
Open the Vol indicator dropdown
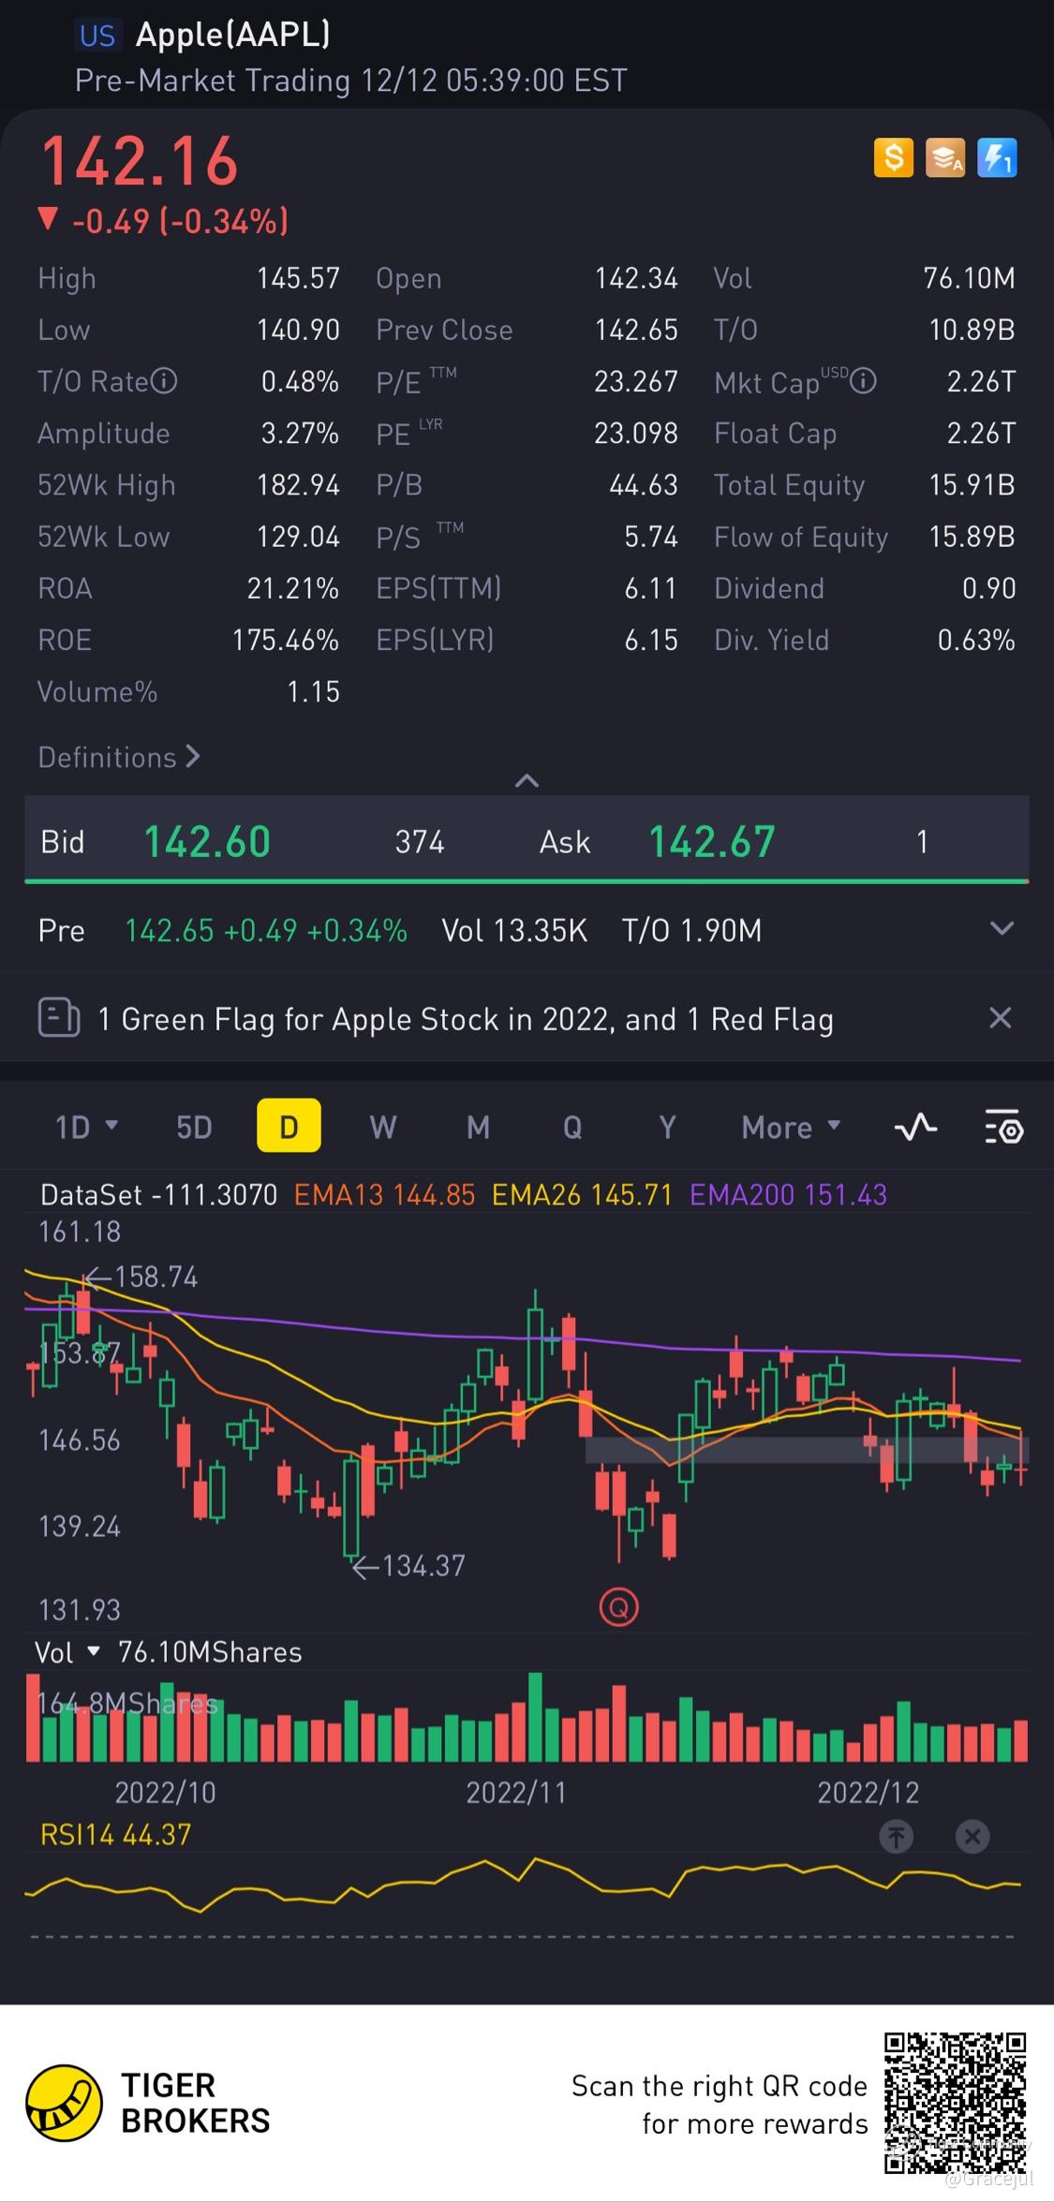coord(67,1652)
